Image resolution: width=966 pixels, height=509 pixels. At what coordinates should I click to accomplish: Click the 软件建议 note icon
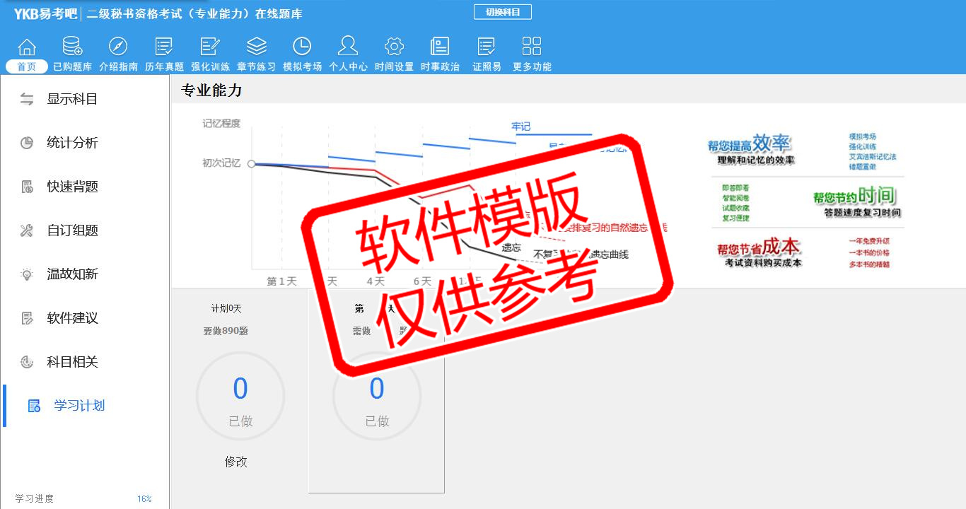click(27, 318)
